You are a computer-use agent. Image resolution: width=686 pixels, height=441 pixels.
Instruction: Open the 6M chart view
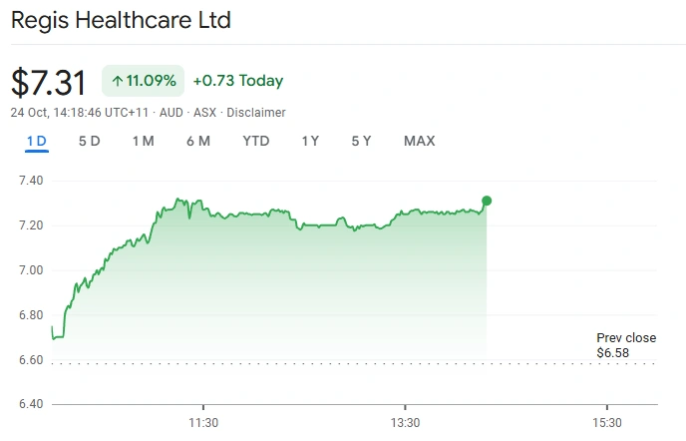click(x=197, y=141)
